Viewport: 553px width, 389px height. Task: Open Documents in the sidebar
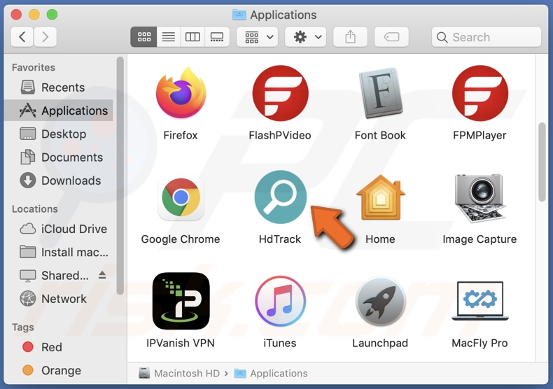[x=59, y=157]
